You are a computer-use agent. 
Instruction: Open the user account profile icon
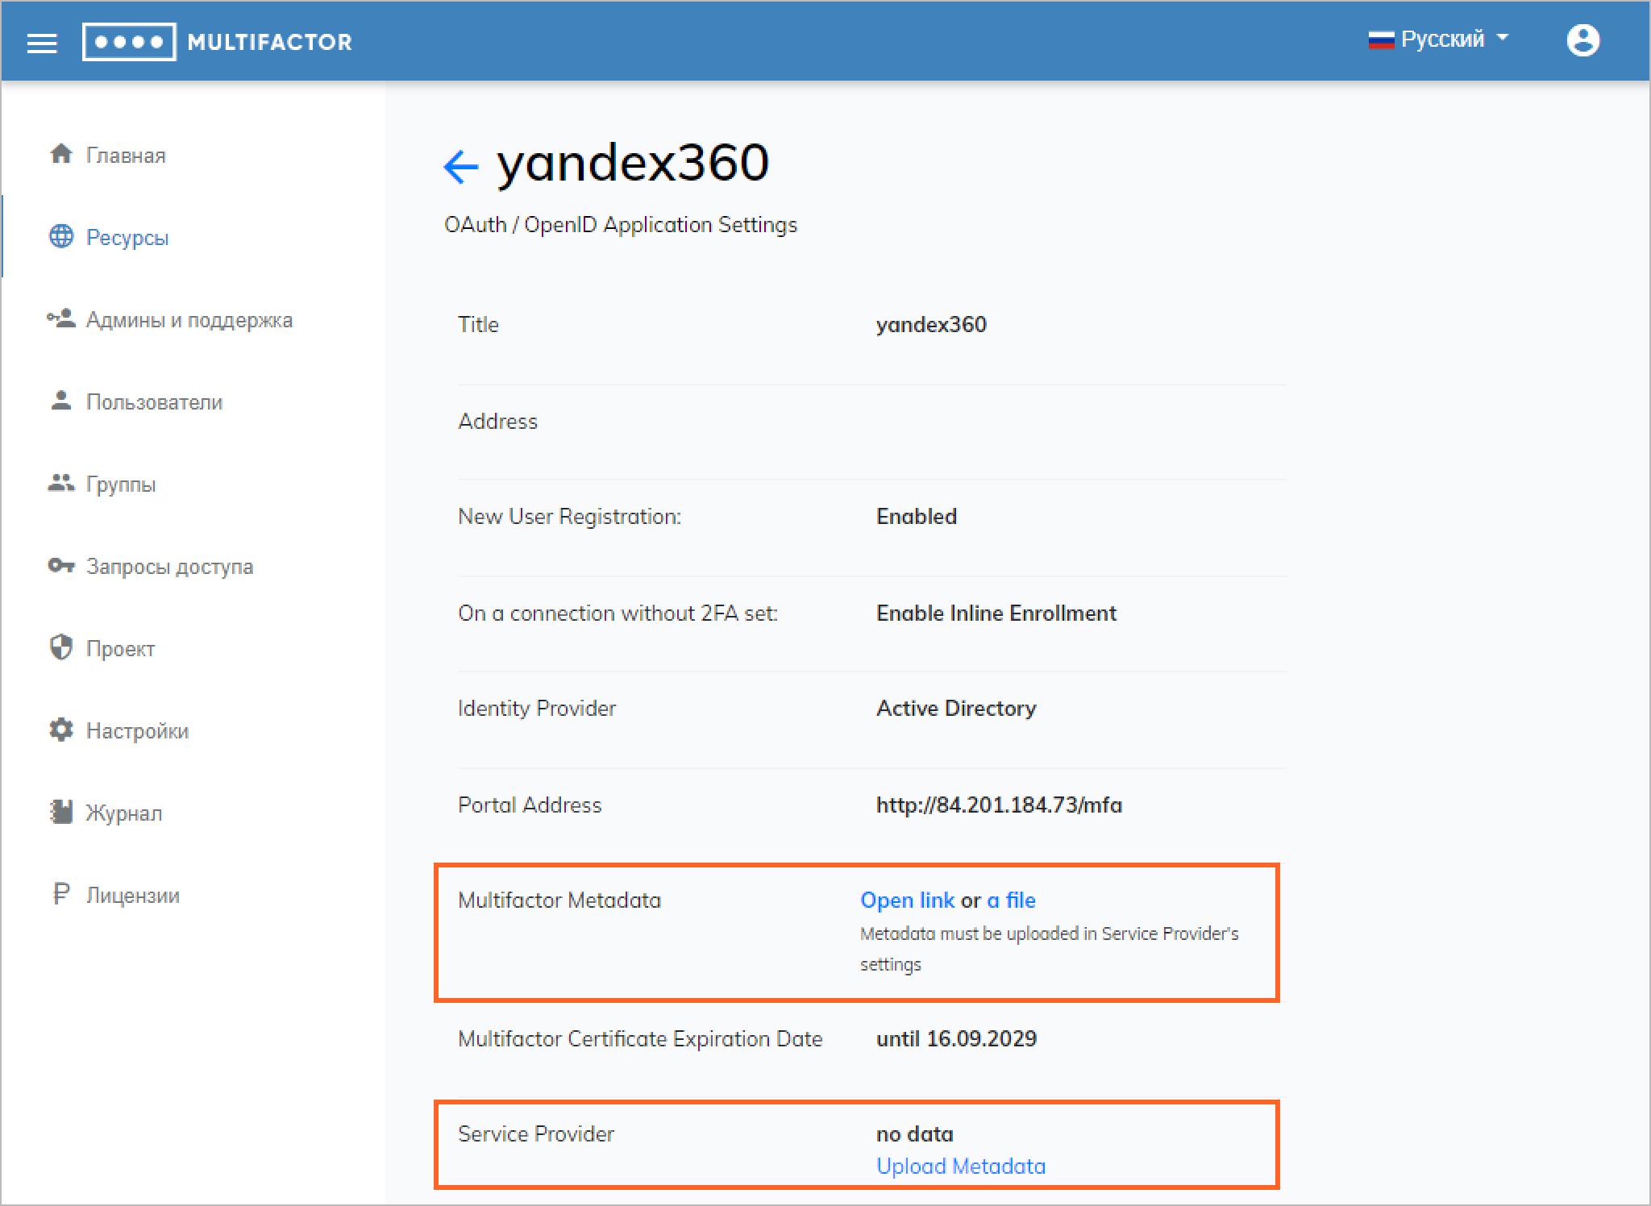coord(1582,40)
